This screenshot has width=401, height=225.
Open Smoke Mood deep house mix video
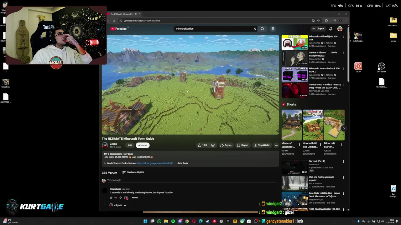pos(295,90)
